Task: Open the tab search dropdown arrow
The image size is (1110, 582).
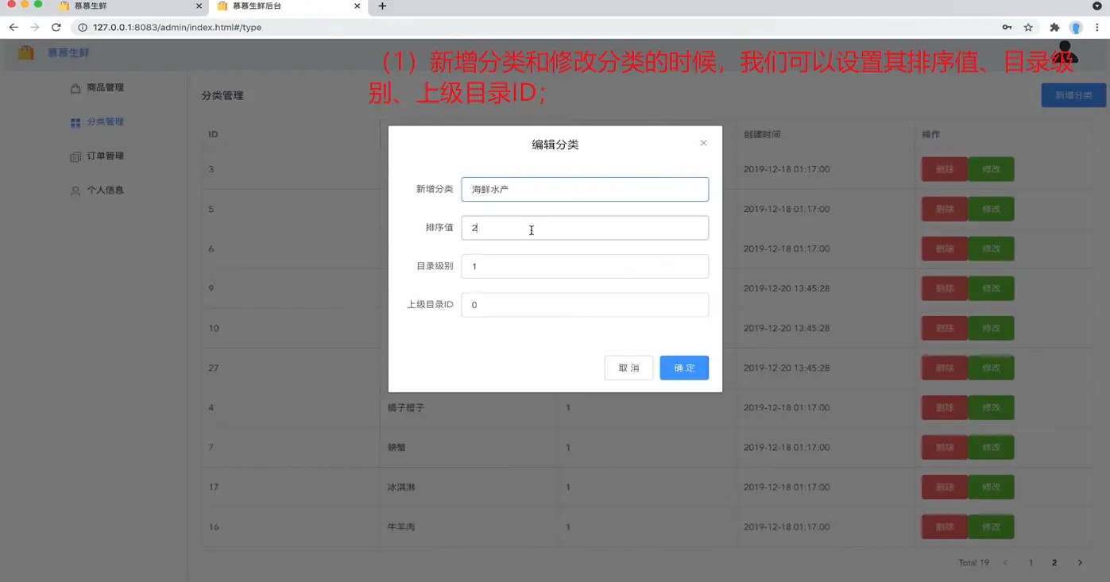Action: click(1097, 6)
